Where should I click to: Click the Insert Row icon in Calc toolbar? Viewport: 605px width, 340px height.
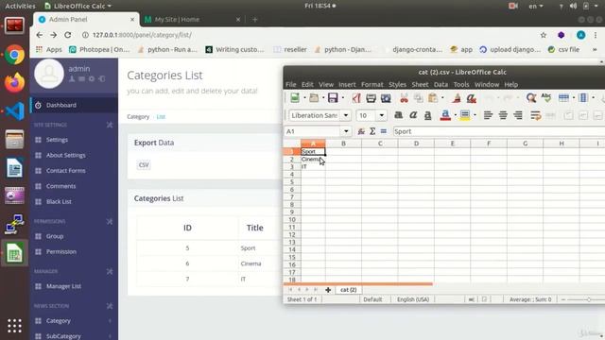[x=563, y=98]
